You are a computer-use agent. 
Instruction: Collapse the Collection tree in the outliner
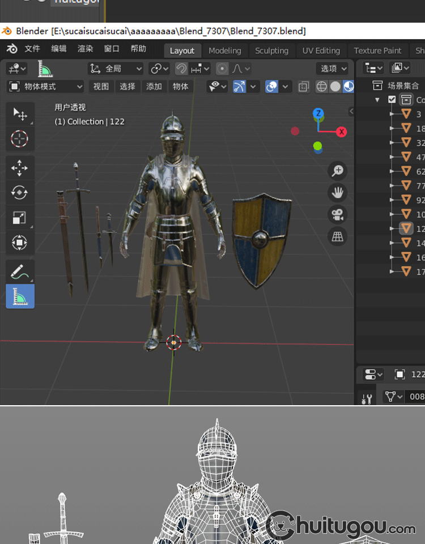(377, 100)
